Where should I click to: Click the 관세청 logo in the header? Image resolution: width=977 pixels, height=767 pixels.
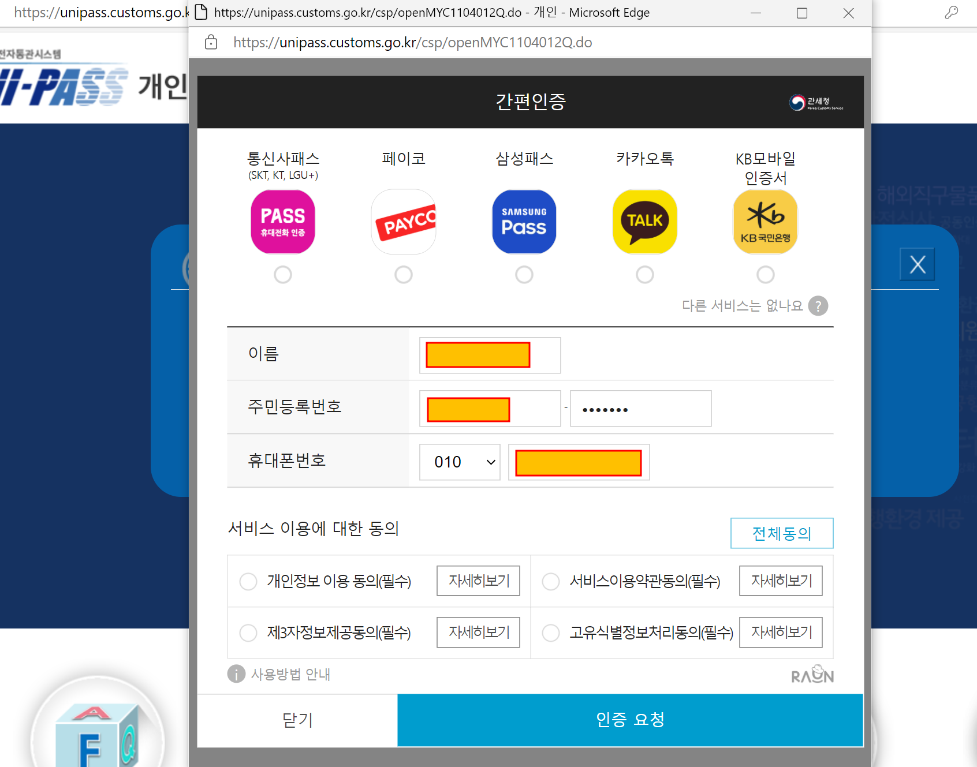[816, 103]
